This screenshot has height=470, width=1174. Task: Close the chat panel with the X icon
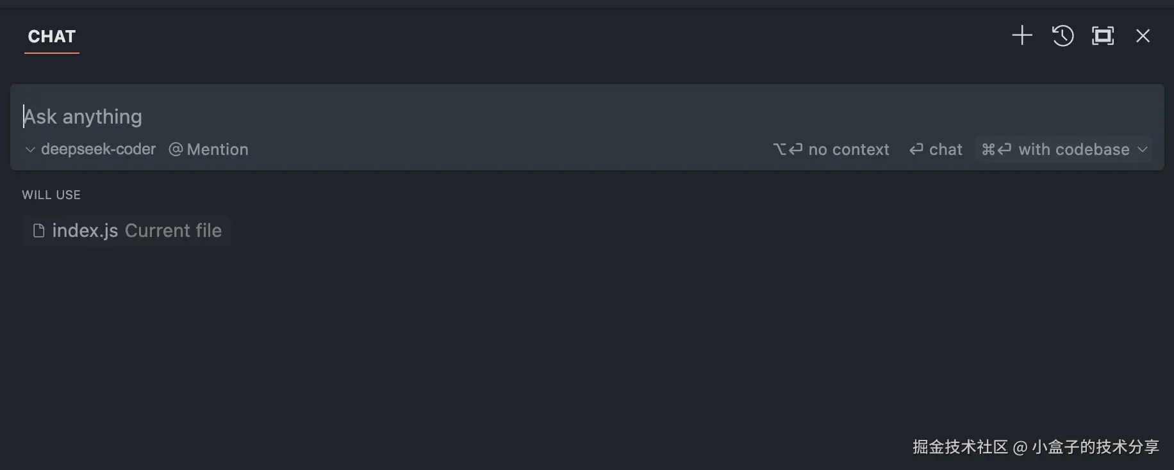(1143, 36)
